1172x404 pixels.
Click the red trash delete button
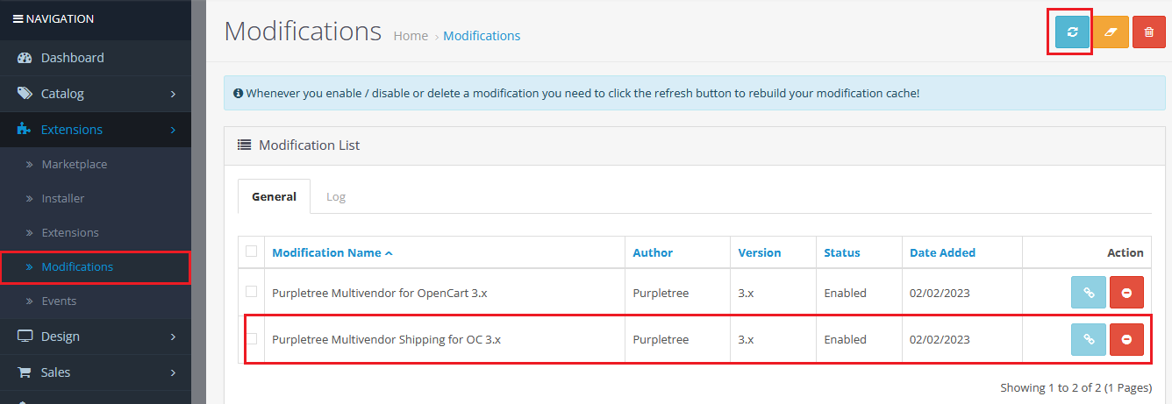click(x=1149, y=32)
